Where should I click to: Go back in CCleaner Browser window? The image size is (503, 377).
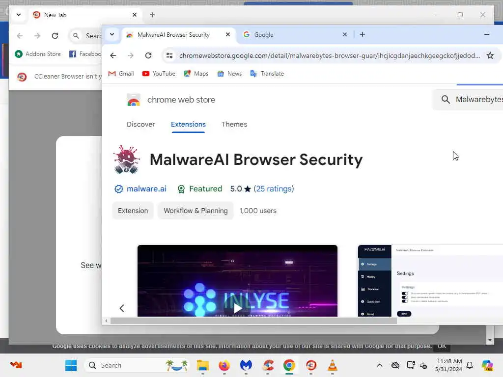point(20,35)
